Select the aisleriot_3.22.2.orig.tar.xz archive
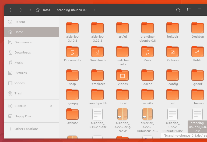 point(122,120)
